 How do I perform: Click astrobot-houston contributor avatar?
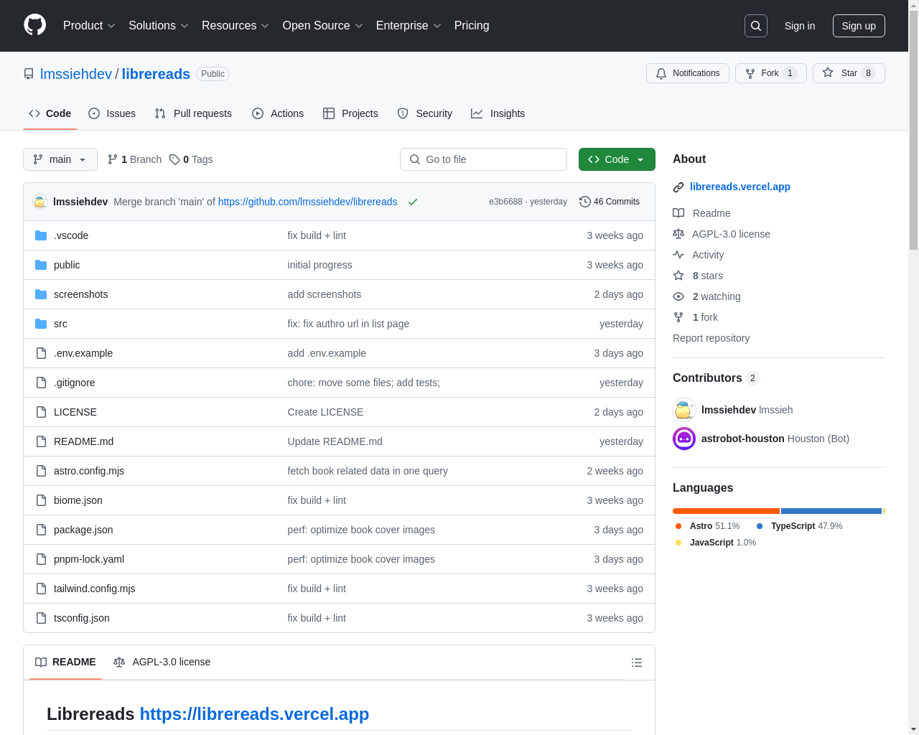pos(684,439)
